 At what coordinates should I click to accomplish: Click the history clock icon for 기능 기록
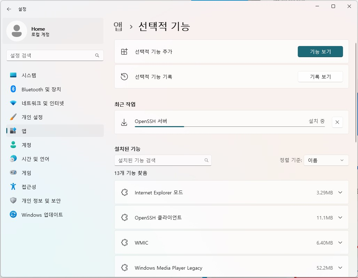pyautogui.click(x=124, y=77)
